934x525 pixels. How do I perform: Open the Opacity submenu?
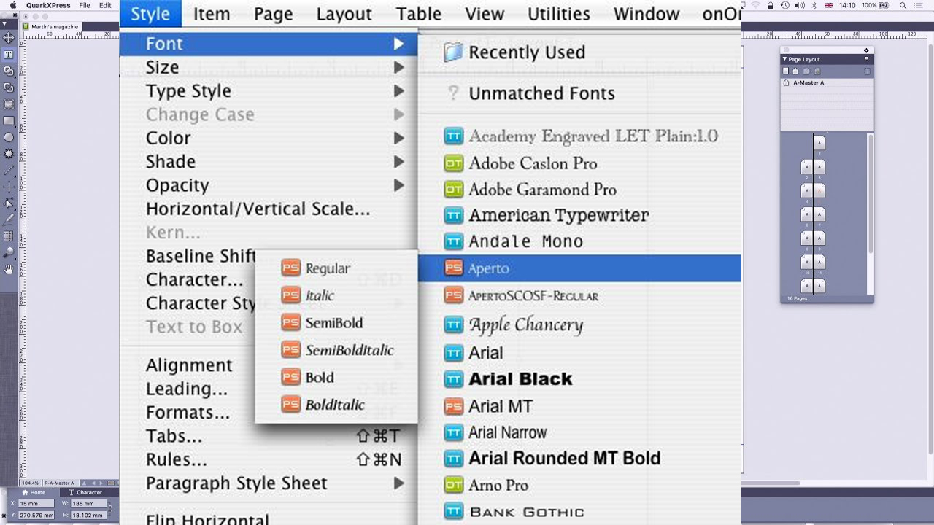[268, 185]
